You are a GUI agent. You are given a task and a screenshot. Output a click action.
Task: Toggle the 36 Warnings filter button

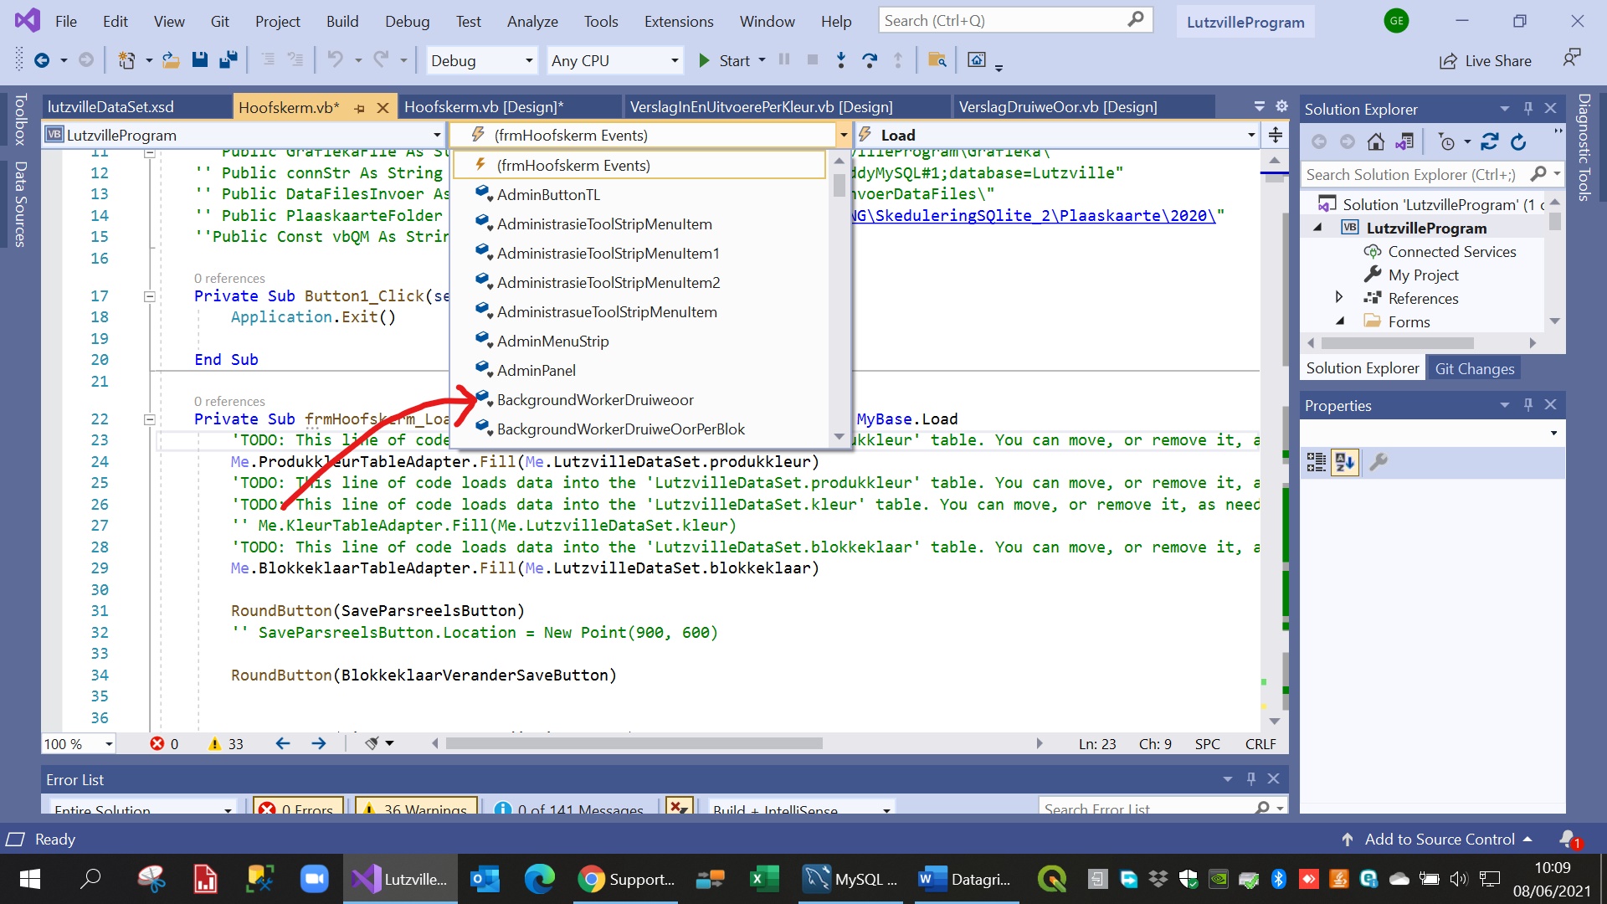tap(417, 807)
